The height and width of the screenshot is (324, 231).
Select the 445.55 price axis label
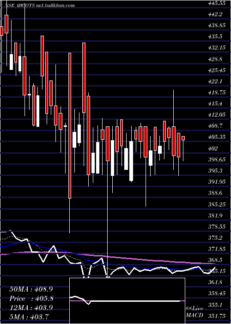(x=216, y=3)
